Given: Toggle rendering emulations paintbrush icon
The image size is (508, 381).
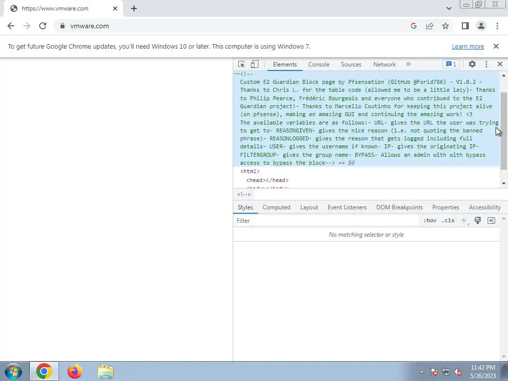Looking at the screenshot, I should click(x=478, y=221).
